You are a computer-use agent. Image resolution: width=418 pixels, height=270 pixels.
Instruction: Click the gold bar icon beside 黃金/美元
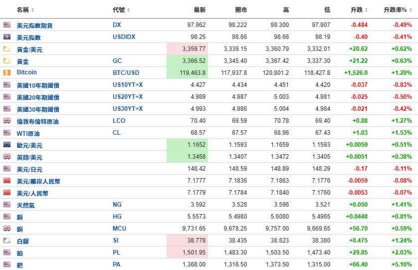coord(7,49)
